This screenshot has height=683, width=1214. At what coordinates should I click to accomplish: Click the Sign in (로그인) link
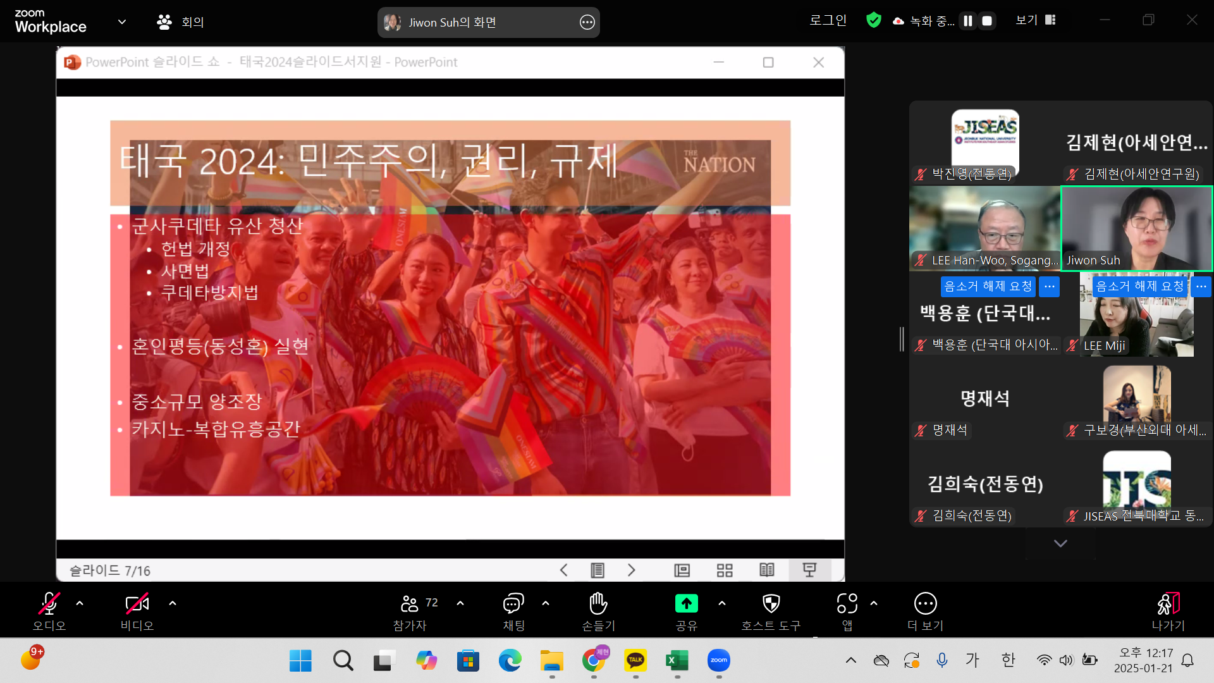(828, 20)
